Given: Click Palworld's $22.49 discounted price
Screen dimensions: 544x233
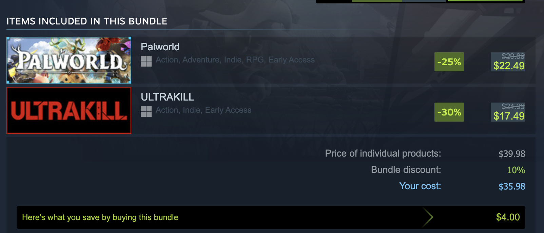Looking at the screenshot, I should click(x=509, y=66).
